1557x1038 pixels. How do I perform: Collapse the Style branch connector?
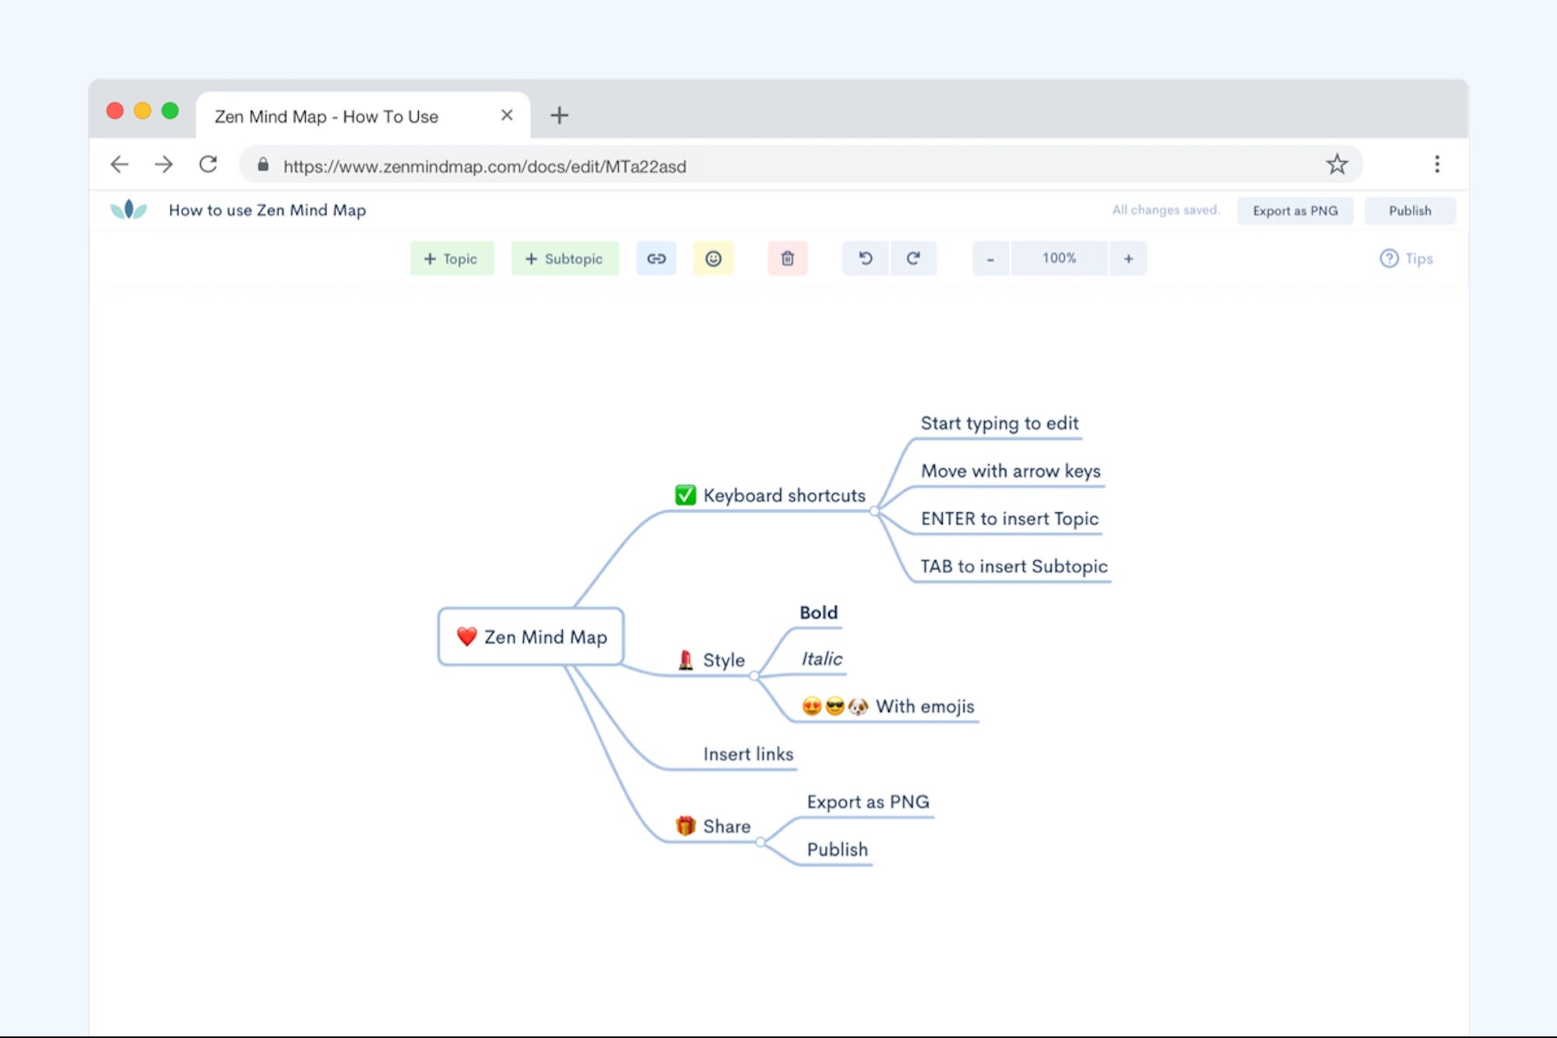pyautogui.click(x=754, y=677)
